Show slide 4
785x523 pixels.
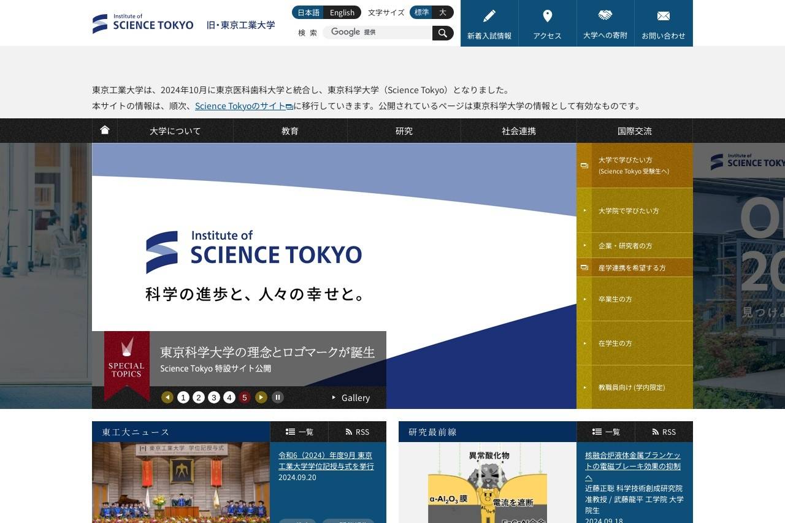coord(229,397)
